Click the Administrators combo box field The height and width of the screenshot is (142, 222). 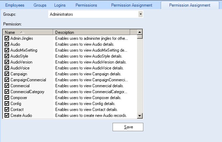pyautogui.click(x=96, y=14)
